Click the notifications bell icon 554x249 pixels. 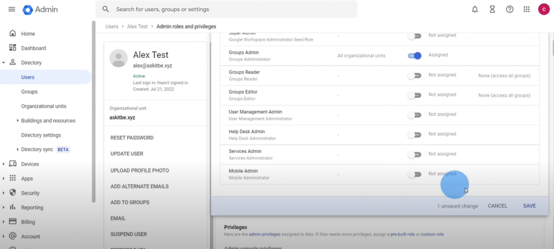(x=475, y=9)
